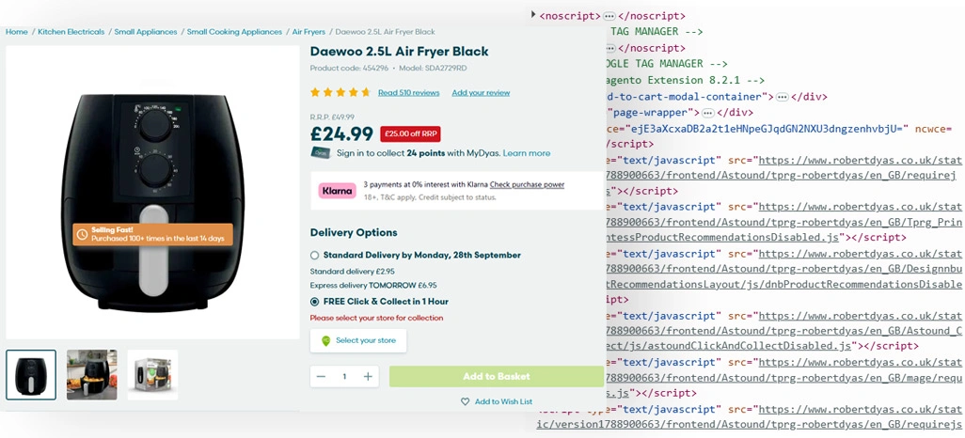Open Small Appliances breadcrumb
Image resolution: width=965 pixels, height=438 pixels.
coord(145,32)
